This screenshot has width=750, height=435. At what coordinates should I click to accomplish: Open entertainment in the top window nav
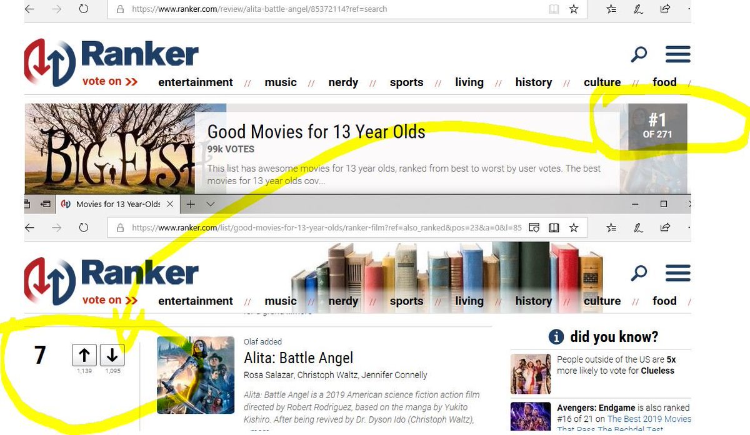196,82
